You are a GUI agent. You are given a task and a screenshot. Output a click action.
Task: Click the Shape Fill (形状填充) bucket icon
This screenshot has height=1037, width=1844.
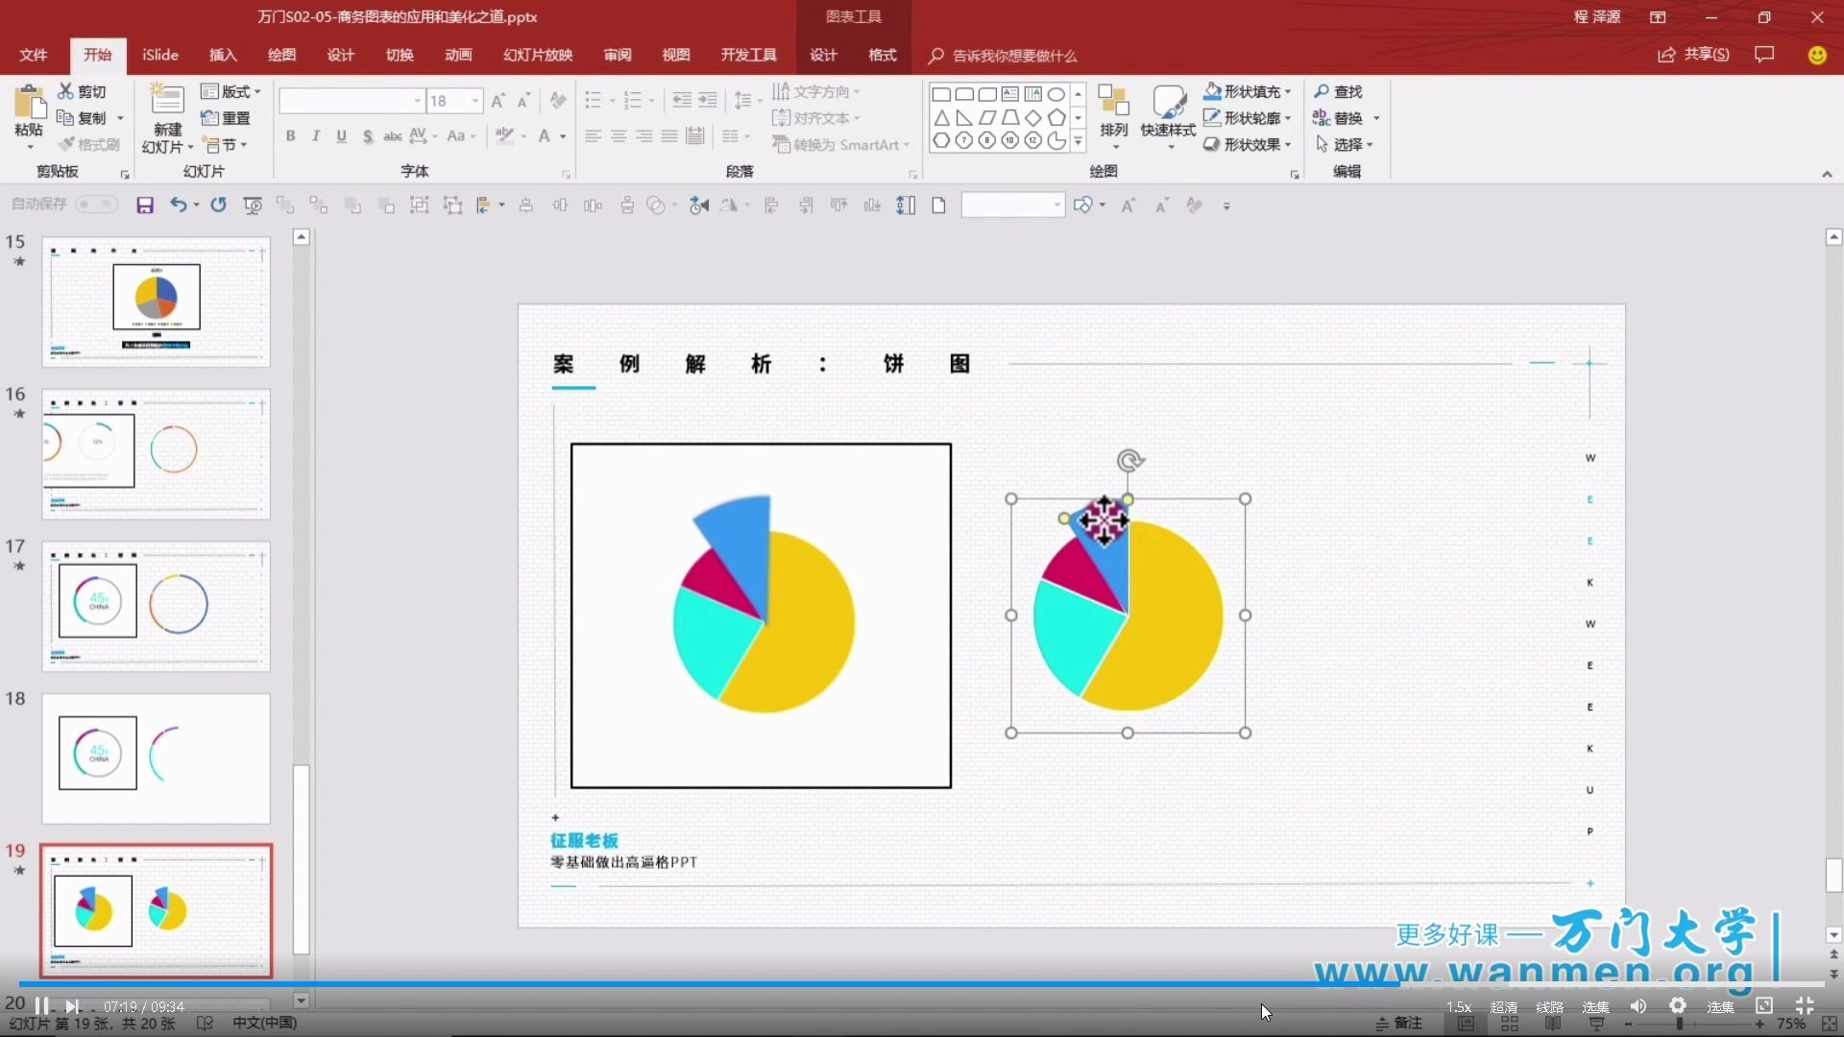(1212, 91)
